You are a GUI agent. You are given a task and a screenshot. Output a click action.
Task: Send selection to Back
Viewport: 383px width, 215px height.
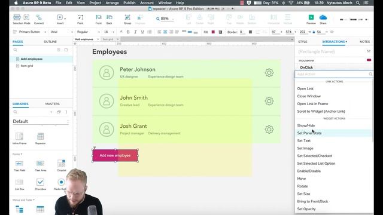pyautogui.click(x=109, y=19)
